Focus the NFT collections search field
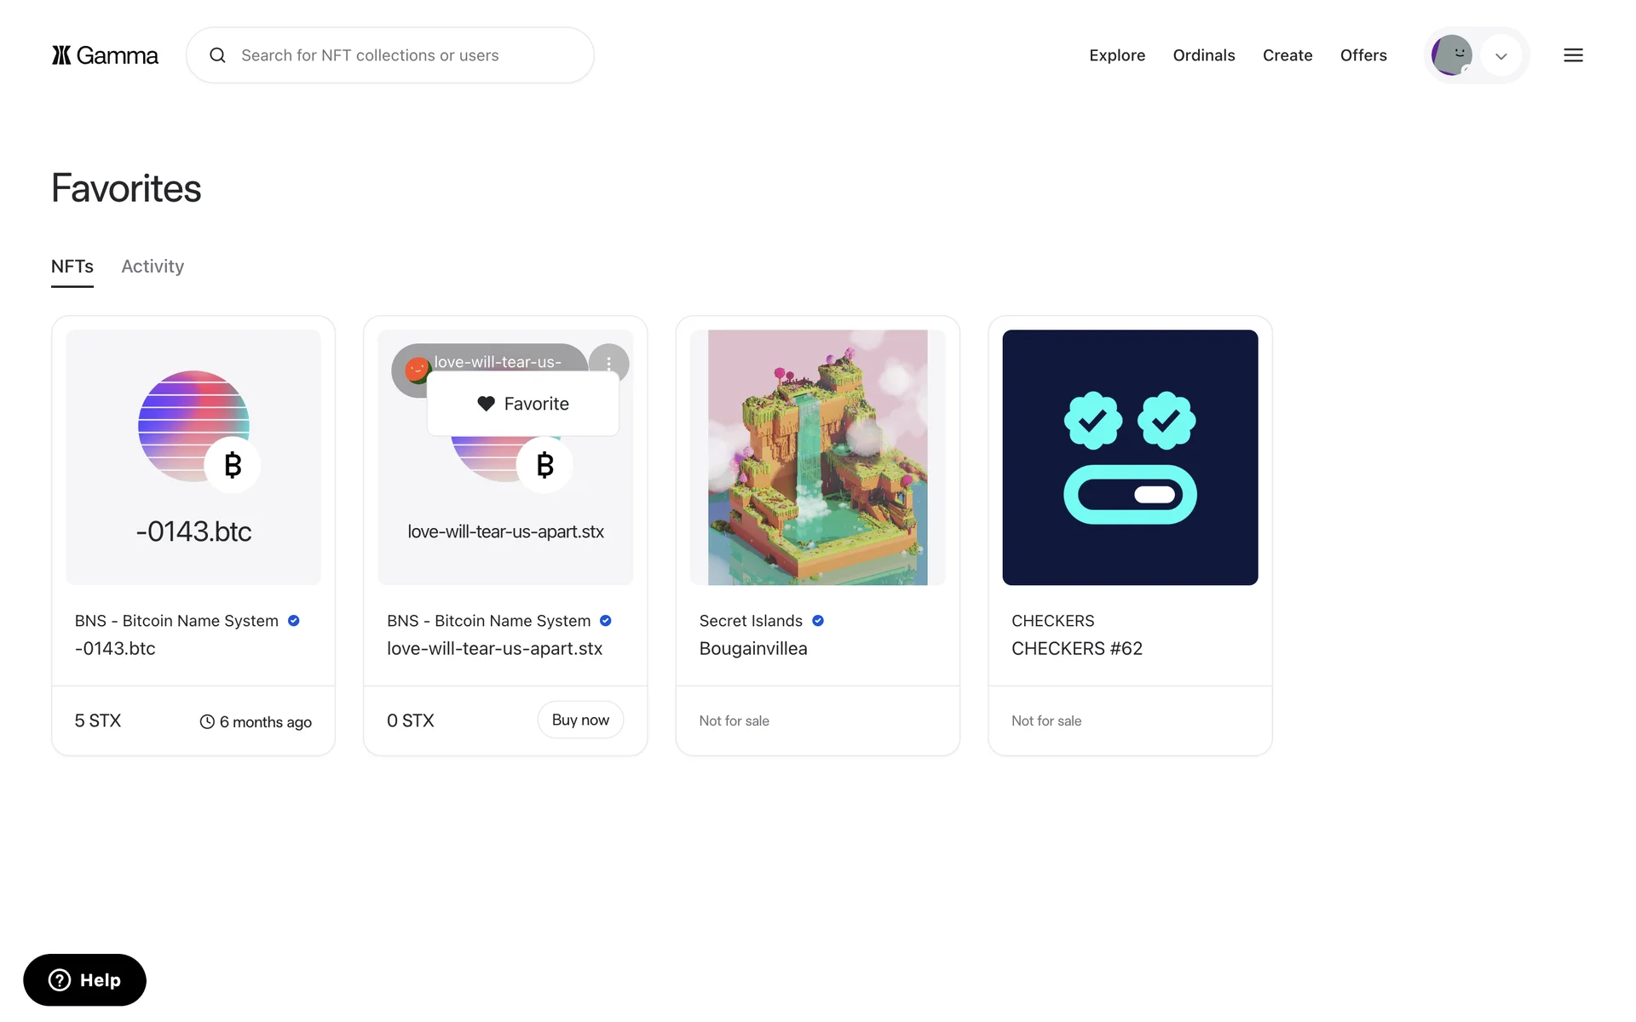 (x=390, y=55)
